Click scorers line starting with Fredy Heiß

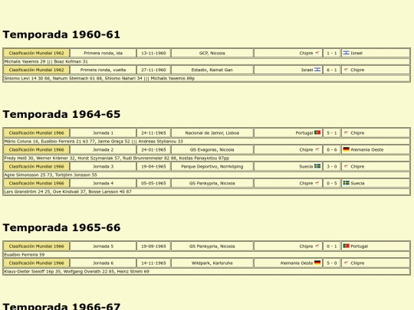tap(206, 158)
